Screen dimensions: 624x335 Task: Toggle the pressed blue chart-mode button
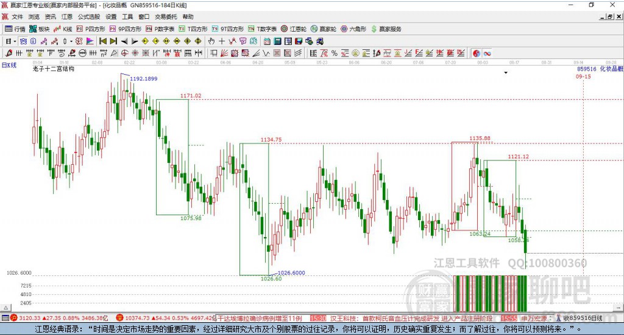point(23,41)
